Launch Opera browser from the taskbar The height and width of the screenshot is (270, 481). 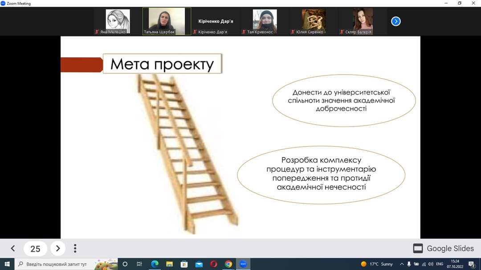pos(213,264)
